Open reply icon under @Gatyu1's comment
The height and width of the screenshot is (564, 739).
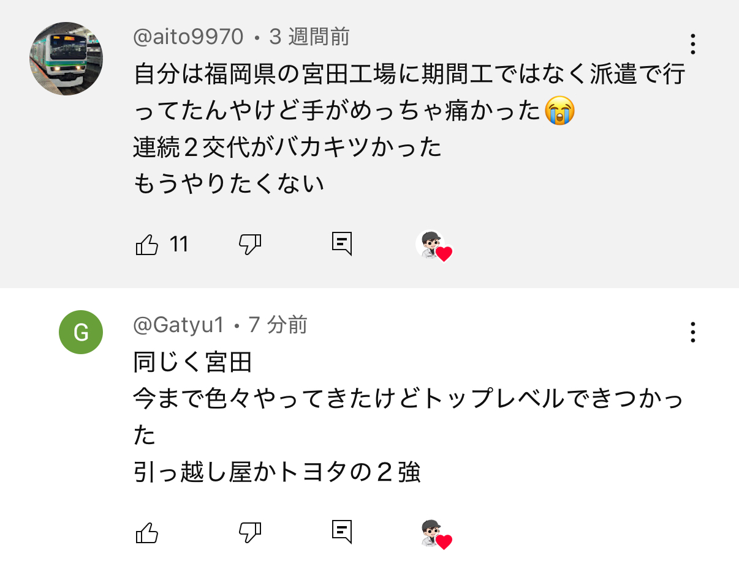342,532
